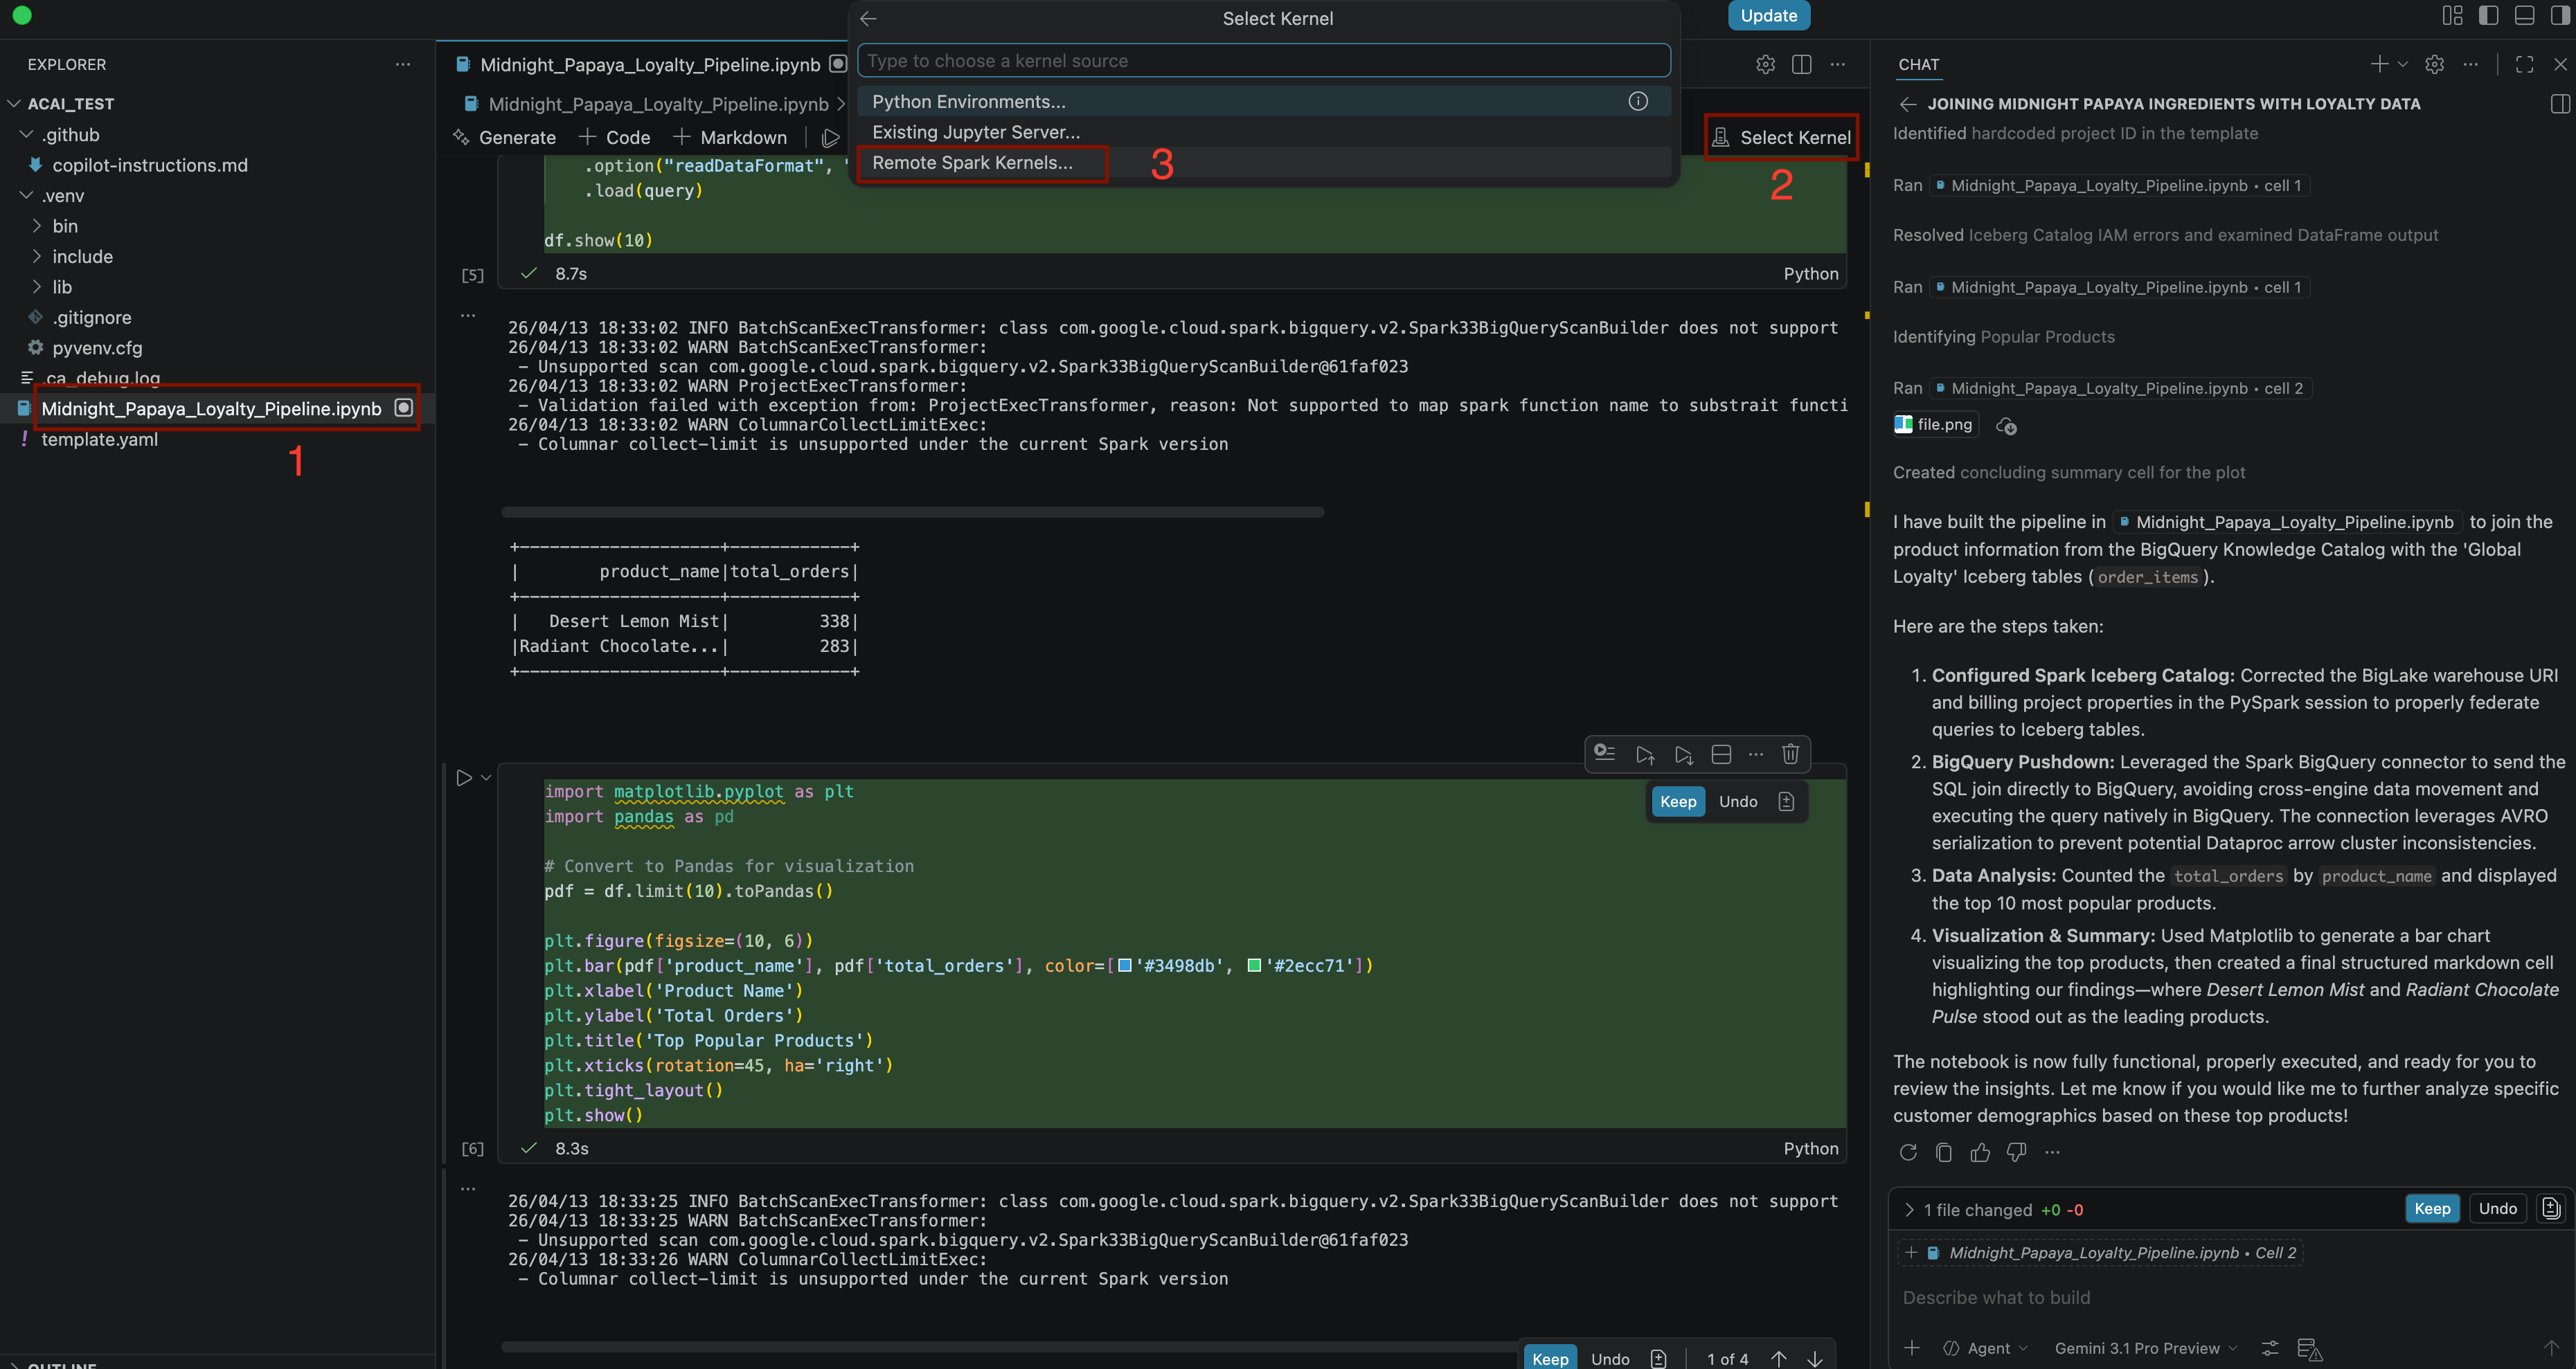The height and width of the screenshot is (1369, 2576).
Task: Toggle the panel layout icon in the titlebar
Action: [x=2524, y=15]
